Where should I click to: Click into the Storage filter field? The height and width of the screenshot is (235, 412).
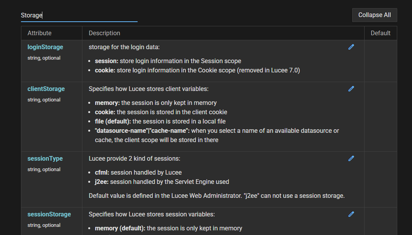click(x=79, y=15)
